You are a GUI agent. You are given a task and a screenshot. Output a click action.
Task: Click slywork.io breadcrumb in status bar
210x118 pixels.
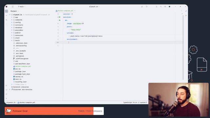(x=11, y=103)
